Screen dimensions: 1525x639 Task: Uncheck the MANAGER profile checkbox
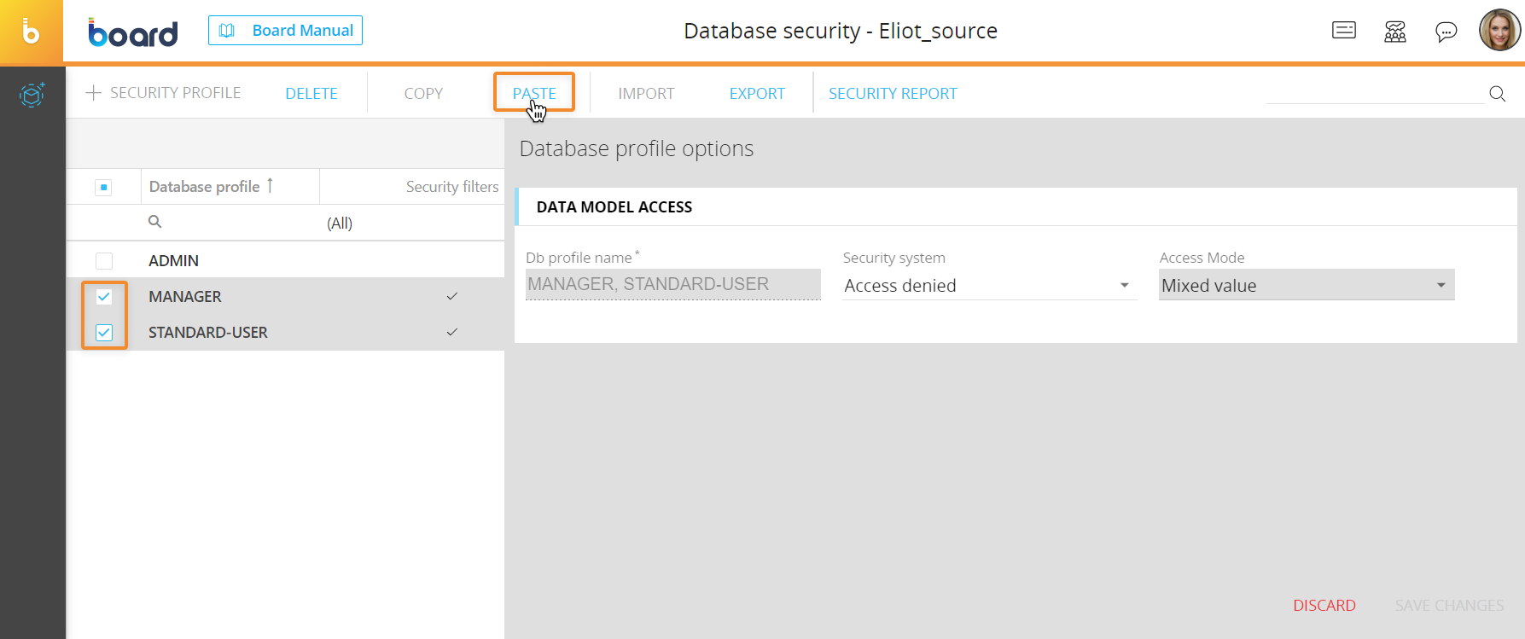point(104,297)
